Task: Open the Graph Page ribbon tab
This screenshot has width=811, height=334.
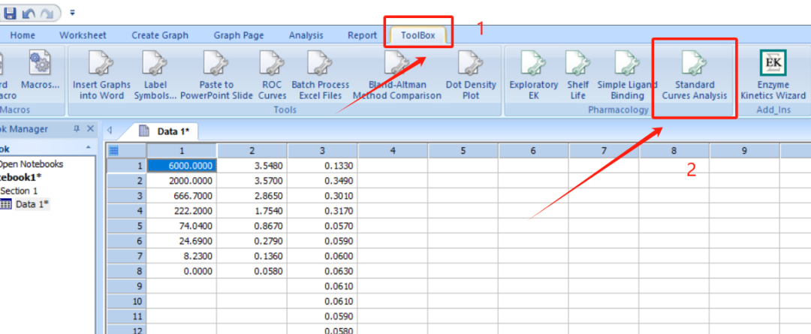Action: 239,35
